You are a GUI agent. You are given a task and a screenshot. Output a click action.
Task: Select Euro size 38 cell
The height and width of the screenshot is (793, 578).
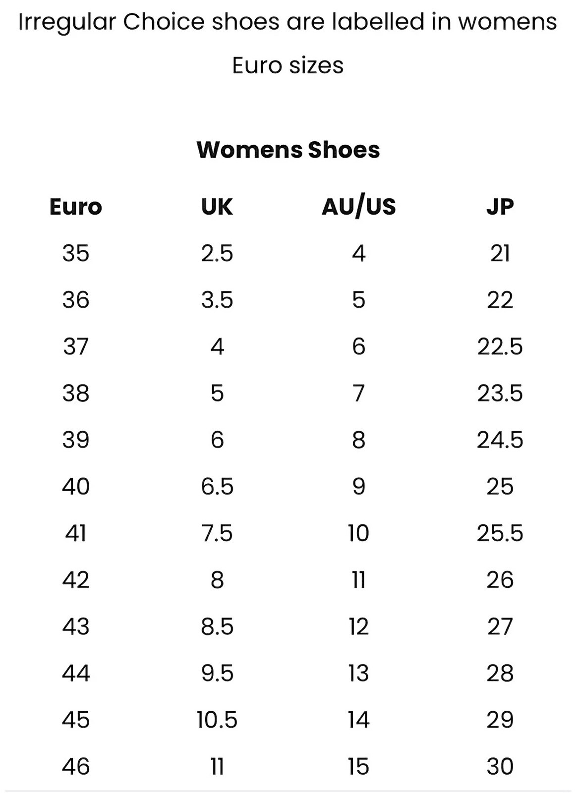pyautogui.click(x=76, y=394)
